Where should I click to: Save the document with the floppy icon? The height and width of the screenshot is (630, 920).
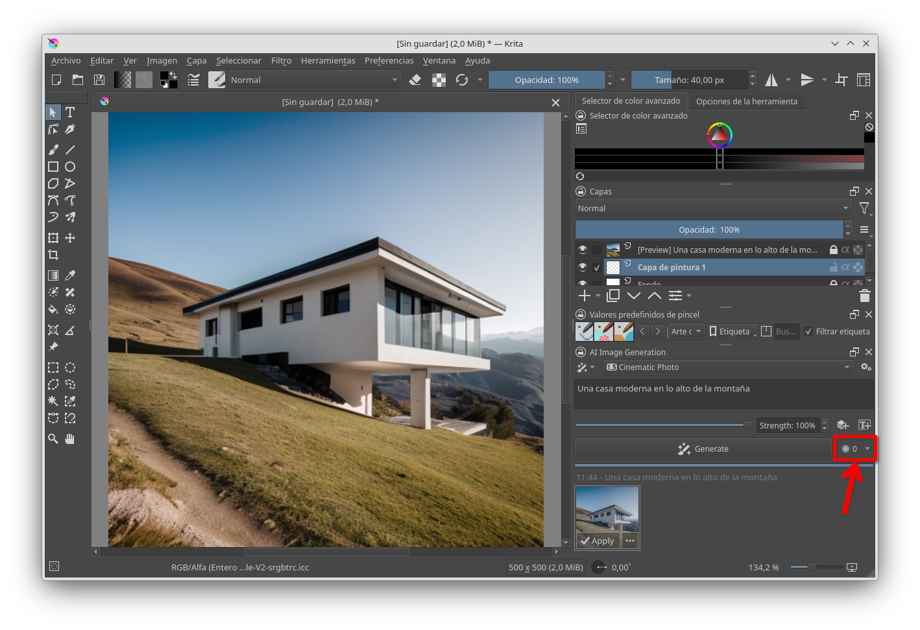tap(99, 80)
